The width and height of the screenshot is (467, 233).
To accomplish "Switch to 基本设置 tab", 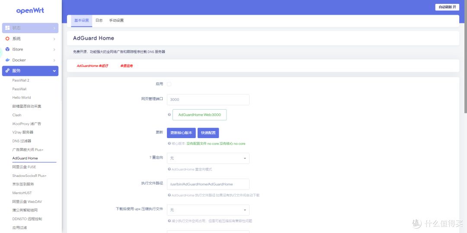I will coord(81,21).
